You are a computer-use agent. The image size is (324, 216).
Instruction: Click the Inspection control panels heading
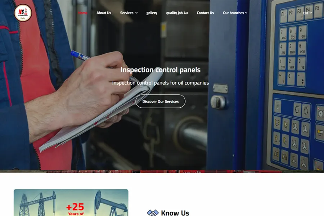(x=160, y=70)
